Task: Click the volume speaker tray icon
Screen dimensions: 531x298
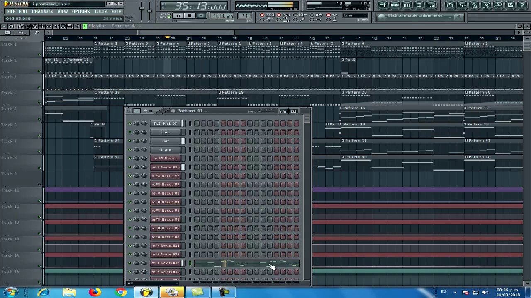Action: pos(486,292)
